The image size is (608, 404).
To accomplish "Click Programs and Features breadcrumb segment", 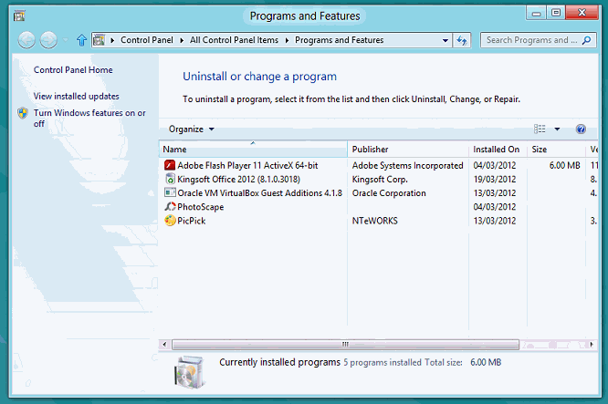I will pos(339,40).
